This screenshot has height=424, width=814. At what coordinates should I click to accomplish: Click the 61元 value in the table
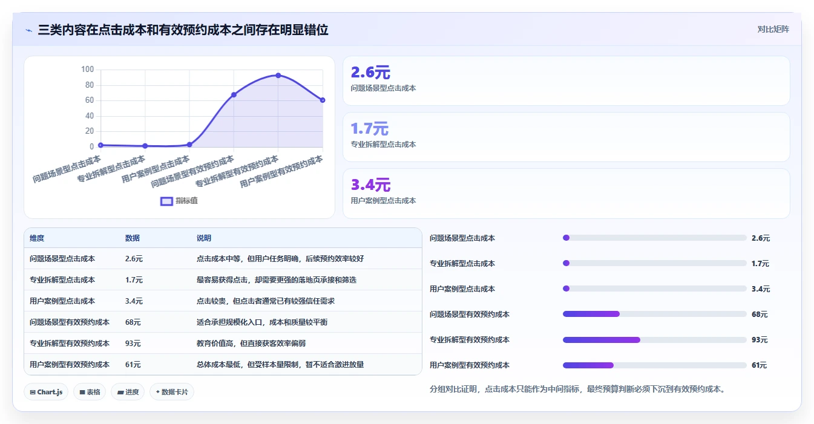pos(133,365)
